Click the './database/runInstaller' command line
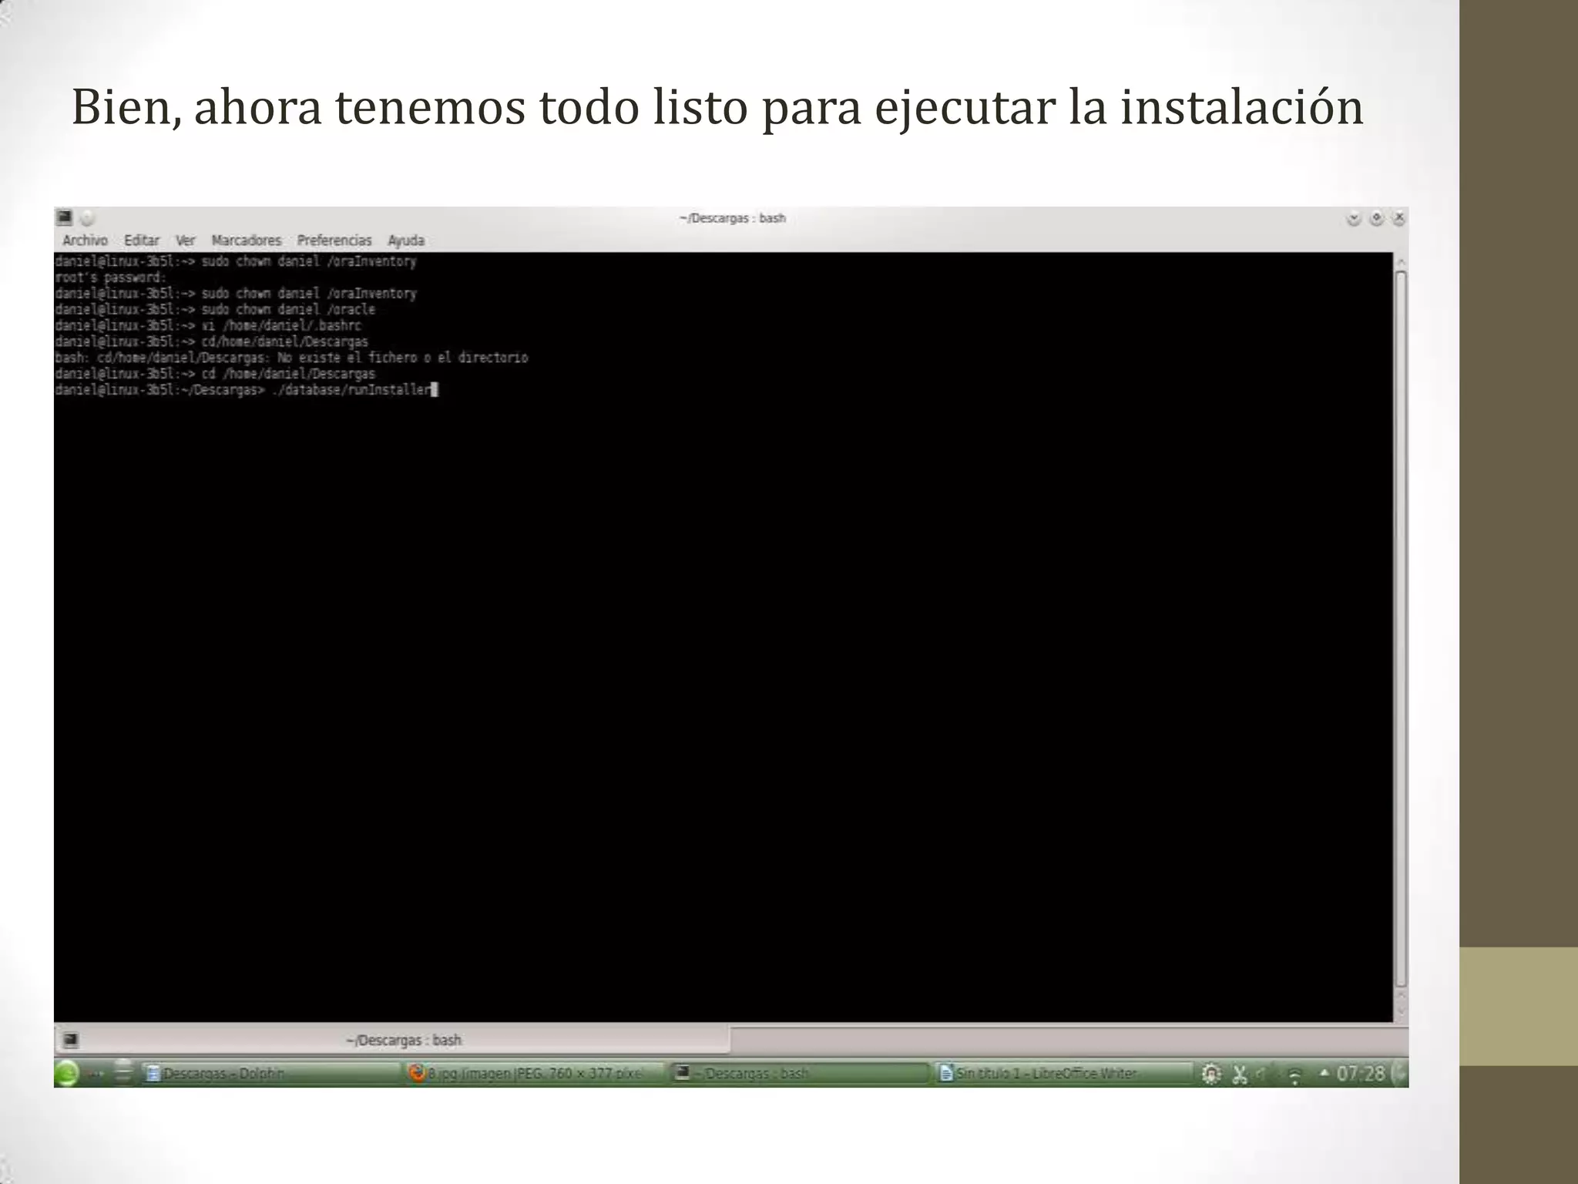 point(247,390)
